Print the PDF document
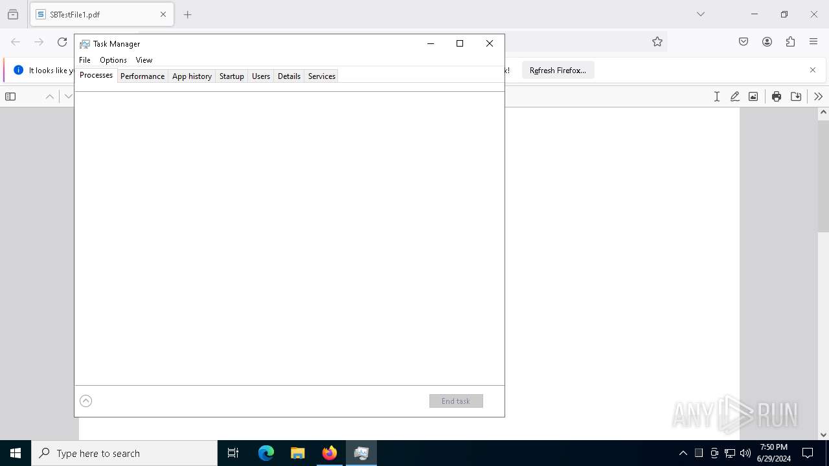The height and width of the screenshot is (466, 829). [777, 96]
